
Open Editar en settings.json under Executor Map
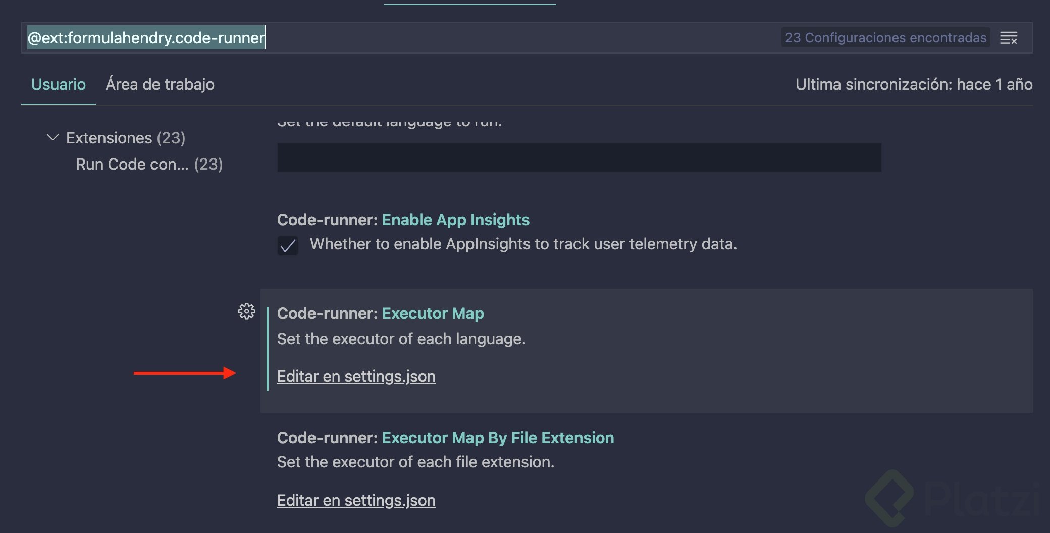(x=356, y=376)
